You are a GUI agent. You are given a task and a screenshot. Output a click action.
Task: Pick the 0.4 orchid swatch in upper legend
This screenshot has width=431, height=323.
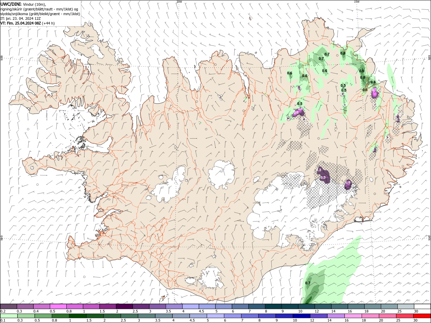[41, 307]
